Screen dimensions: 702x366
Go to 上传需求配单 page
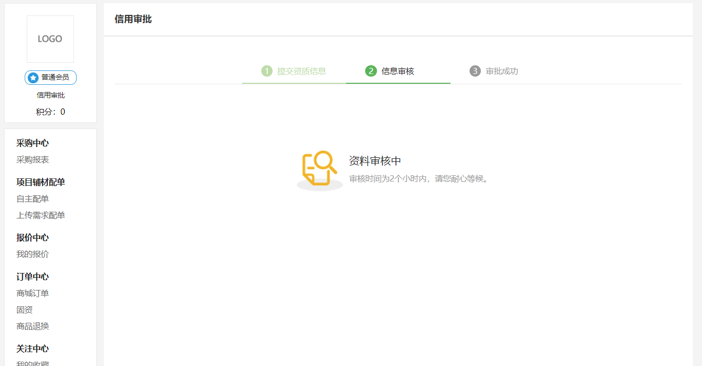(x=41, y=215)
